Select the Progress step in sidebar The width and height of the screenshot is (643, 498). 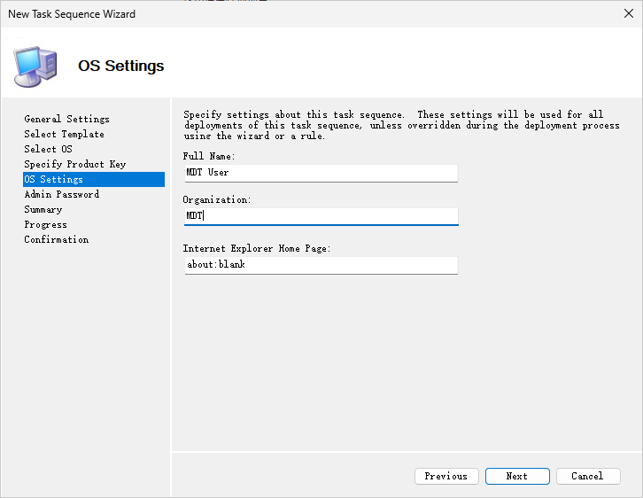point(46,224)
